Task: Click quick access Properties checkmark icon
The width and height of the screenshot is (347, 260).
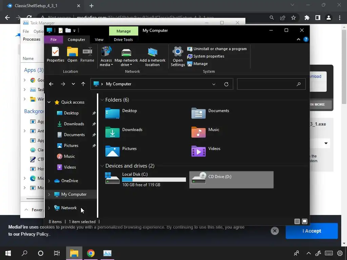Action: click(x=60, y=30)
